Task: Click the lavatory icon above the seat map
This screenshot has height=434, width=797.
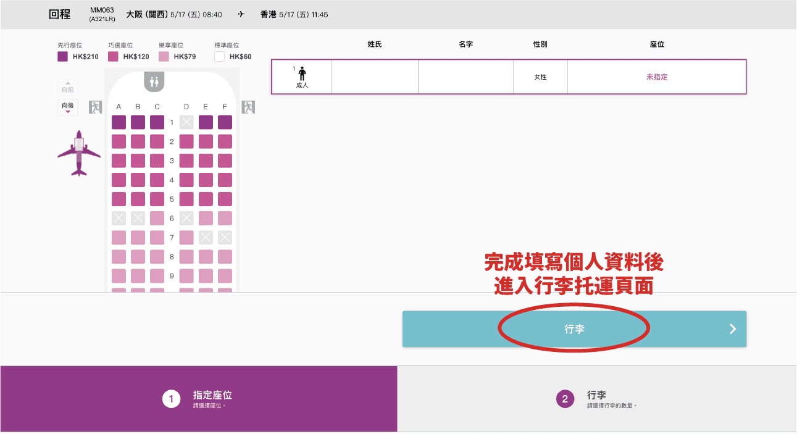Action: tap(154, 80)
